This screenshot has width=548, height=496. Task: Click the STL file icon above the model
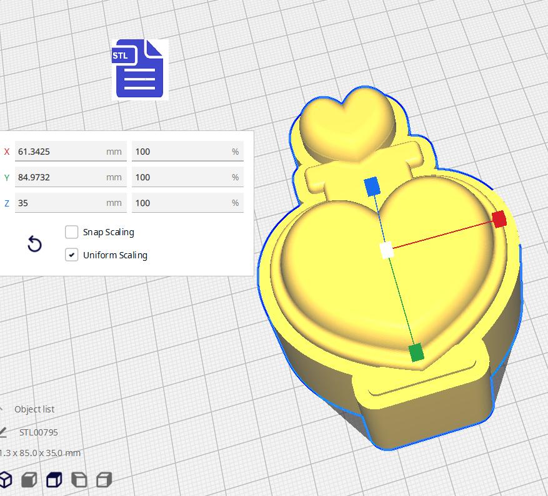click(139, 69)
